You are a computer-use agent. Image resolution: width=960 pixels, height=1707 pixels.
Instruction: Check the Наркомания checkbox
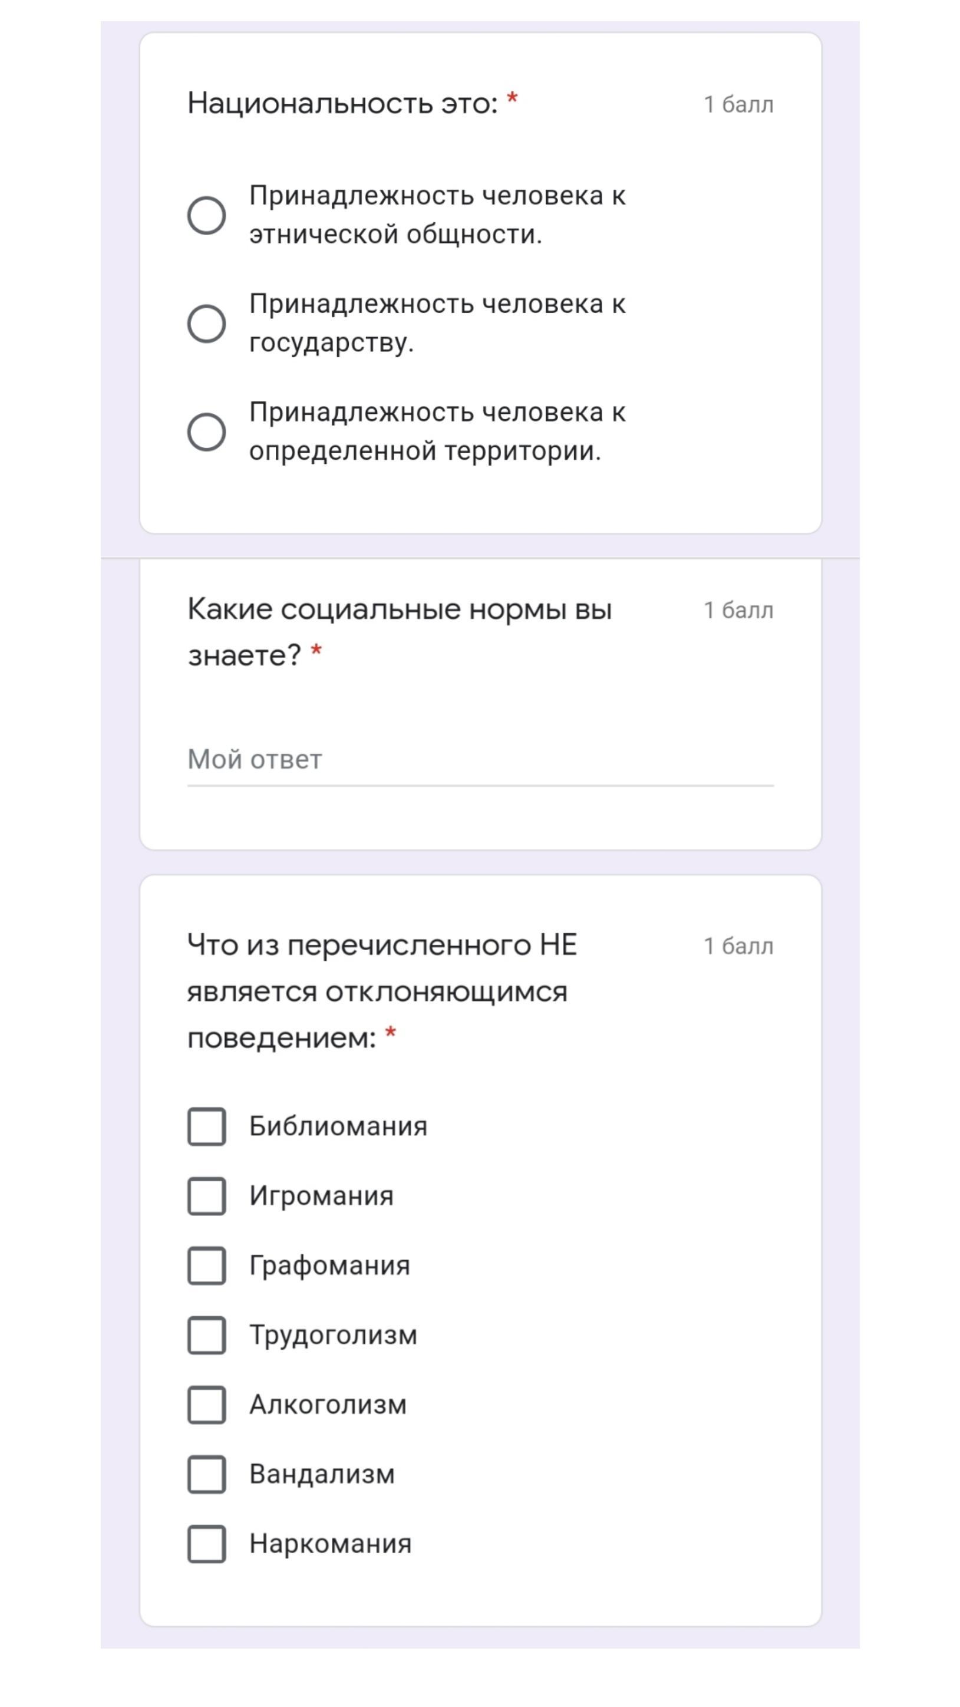206,1544
